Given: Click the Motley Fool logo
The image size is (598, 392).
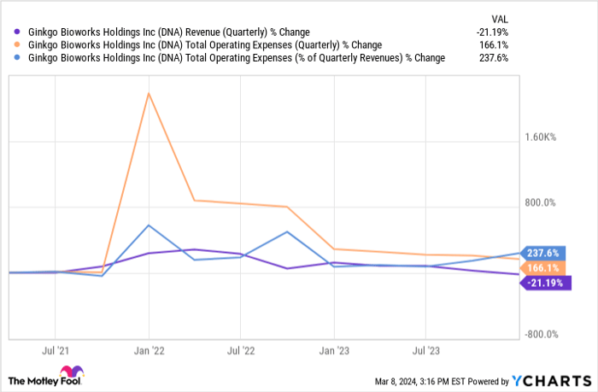Looking at the screenshot, I should click(x=46, y=376).
